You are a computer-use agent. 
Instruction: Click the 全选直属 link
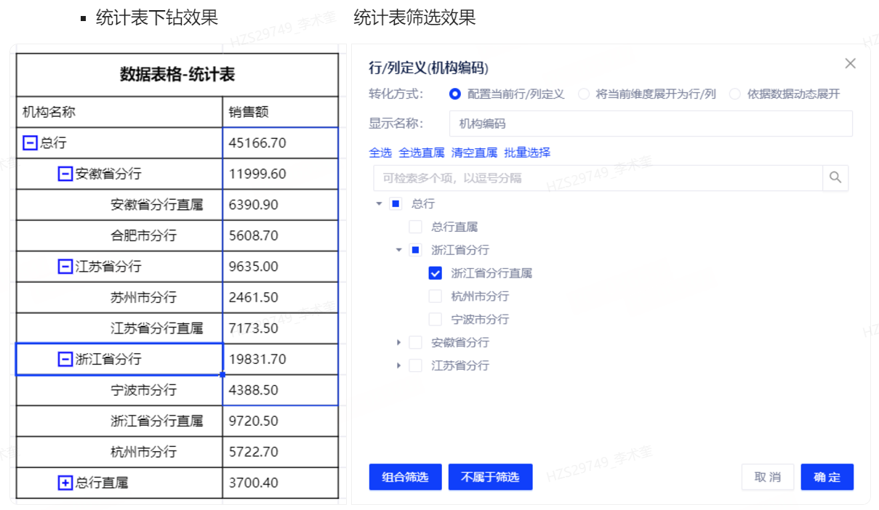point(422,153)
